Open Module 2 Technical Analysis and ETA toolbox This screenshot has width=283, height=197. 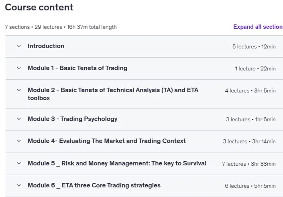point(113,94)
